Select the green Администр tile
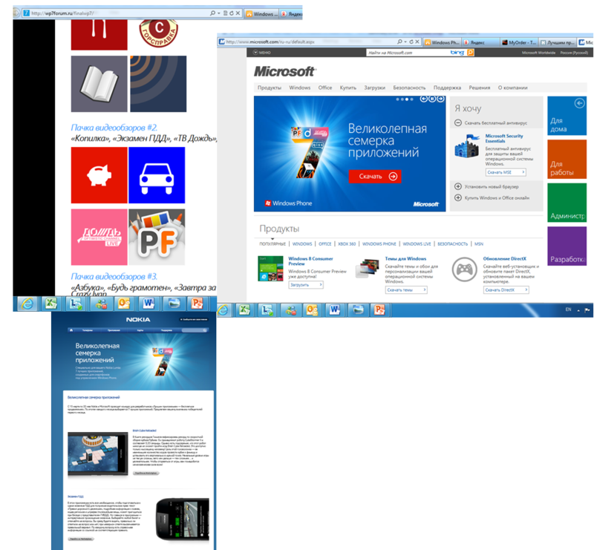The width and height of the screenshot is (594, 550). coord(567,203)
